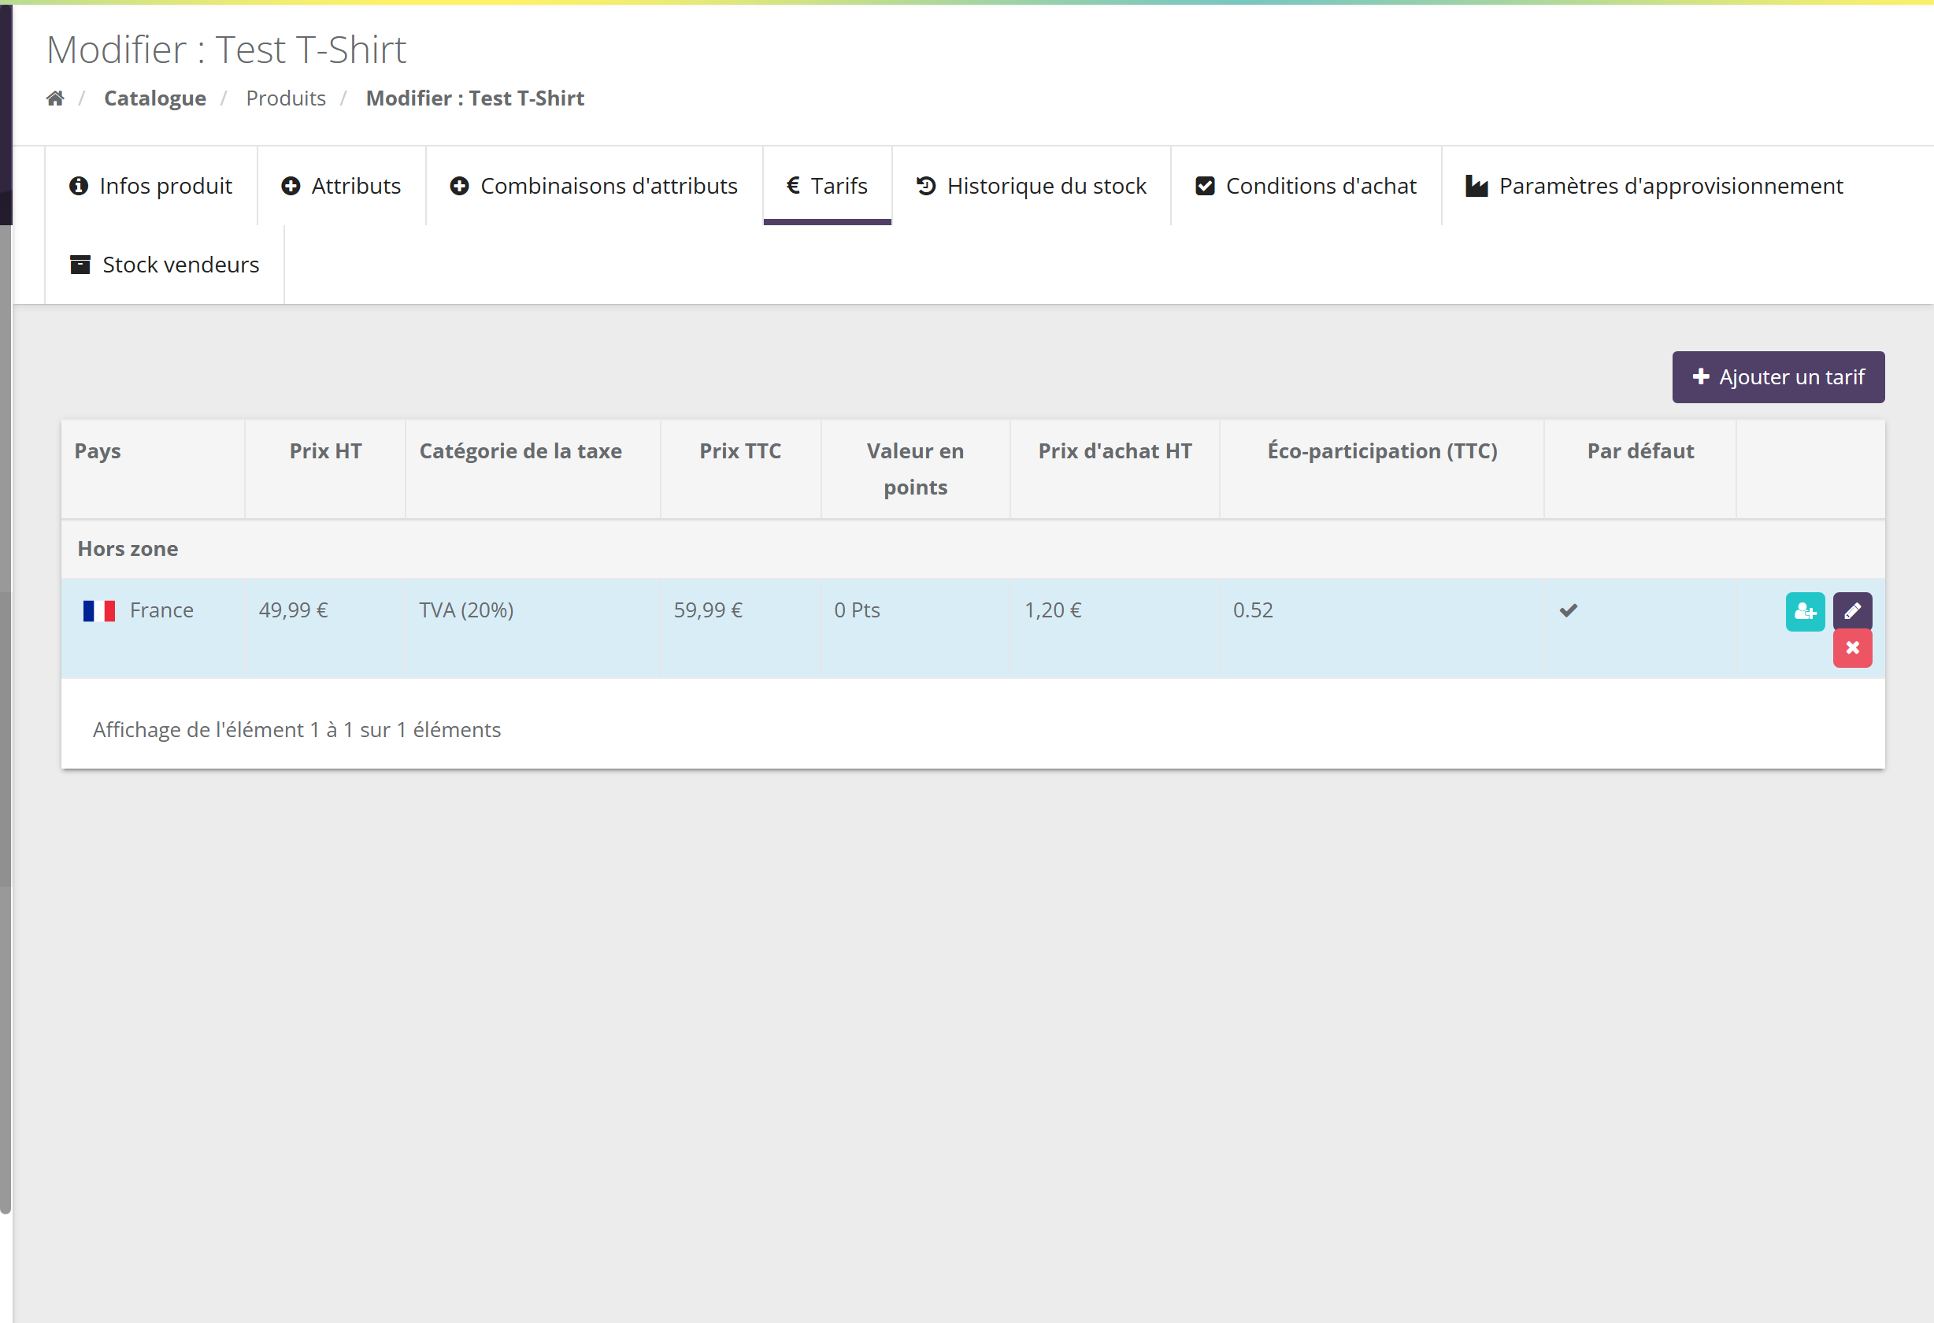The height and width of the screenshot is (1323, 1934).
Task: Click the 0.52 eco-participation value
Action: point(1252,610)
